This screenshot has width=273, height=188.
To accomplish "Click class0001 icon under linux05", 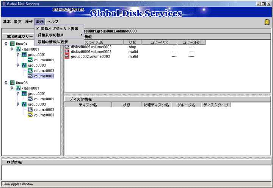I will [x=18, y=88].
